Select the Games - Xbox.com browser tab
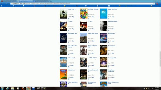This screenshot has height=90, width=161. (x=24, y=1)
